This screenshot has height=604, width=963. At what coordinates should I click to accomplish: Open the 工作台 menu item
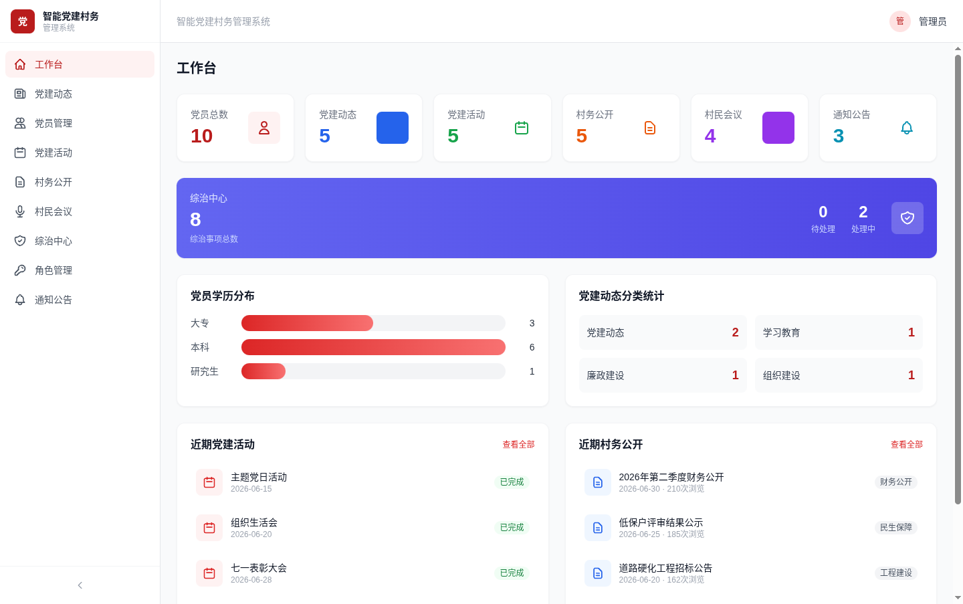point(80,64)
